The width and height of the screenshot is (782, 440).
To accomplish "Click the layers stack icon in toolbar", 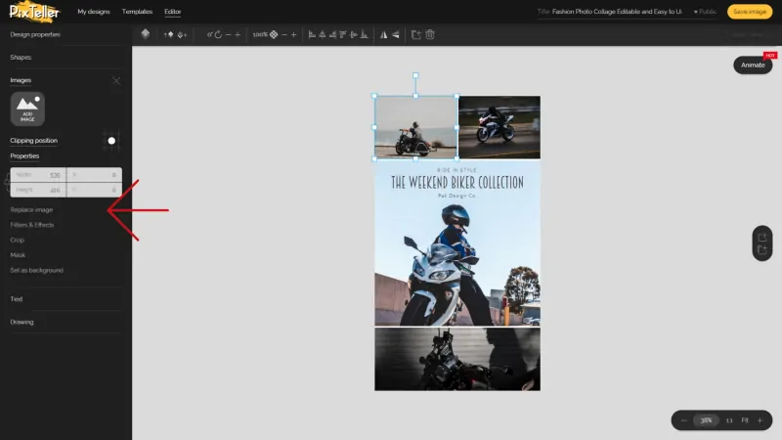I will 146,33.
